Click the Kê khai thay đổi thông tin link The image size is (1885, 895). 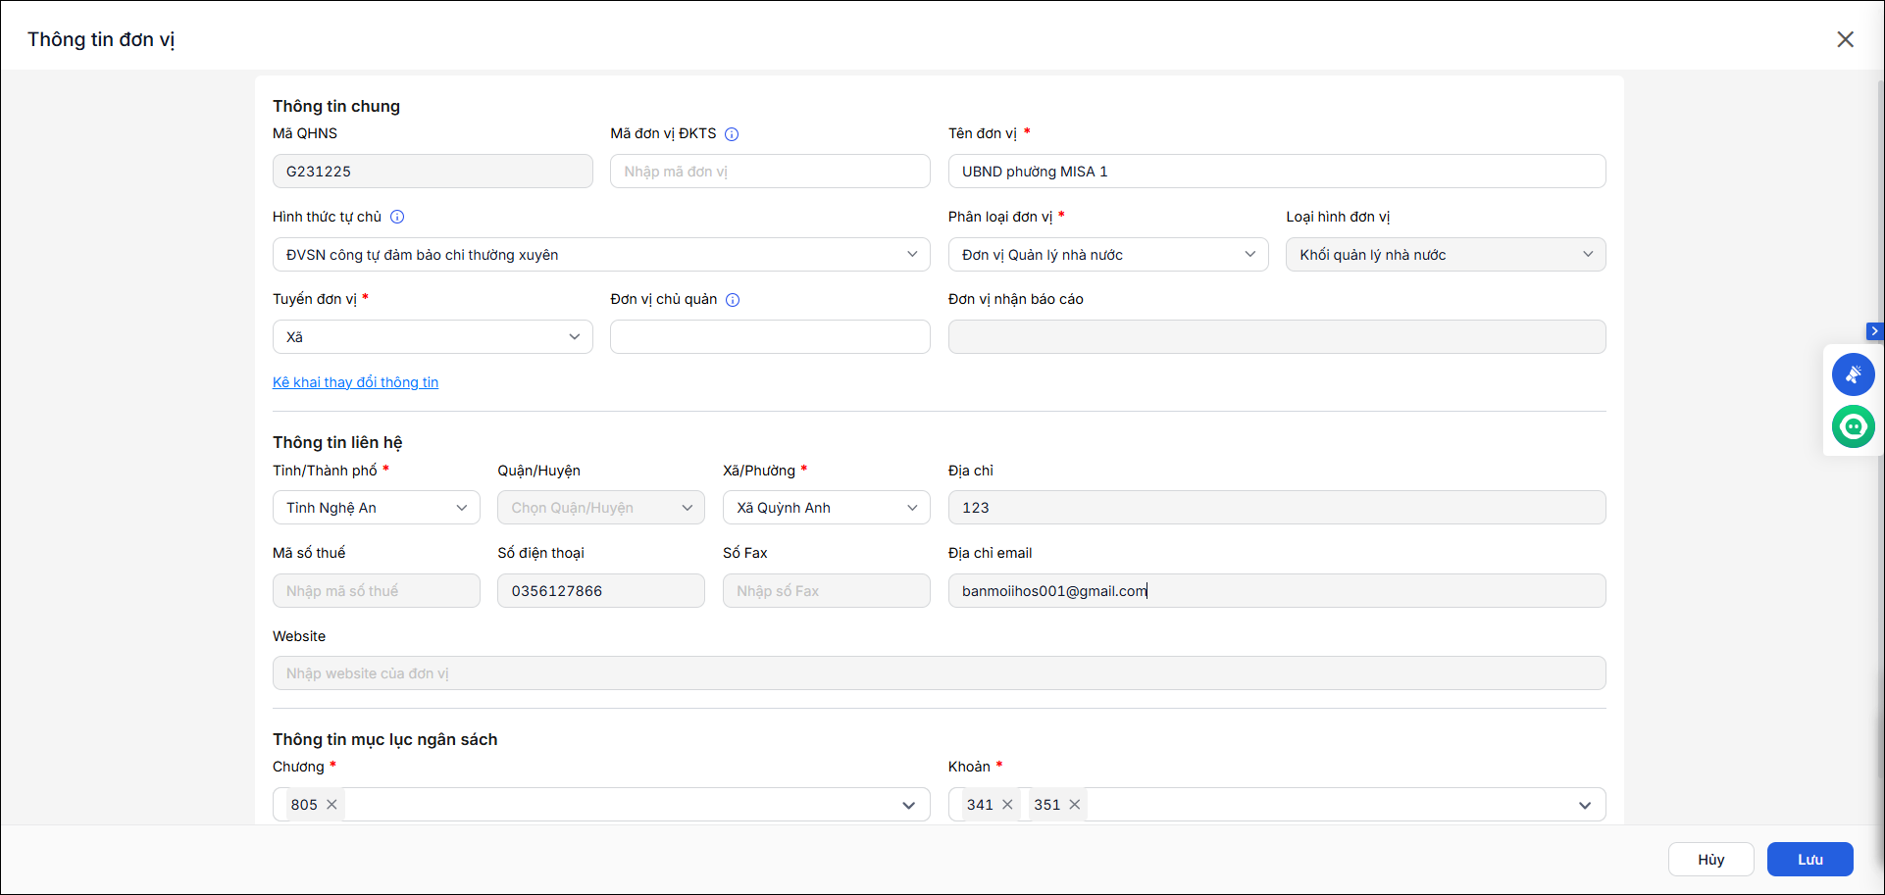pyautogui.click(x=355, y=382)
